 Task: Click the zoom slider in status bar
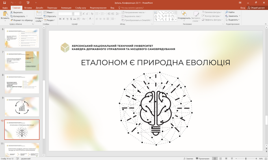tap(246, 158)
